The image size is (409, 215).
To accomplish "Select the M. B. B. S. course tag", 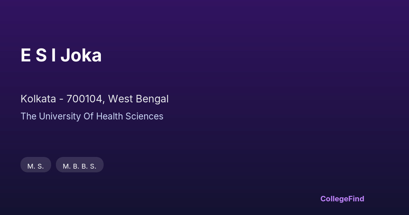I will (x=79, y=166).
